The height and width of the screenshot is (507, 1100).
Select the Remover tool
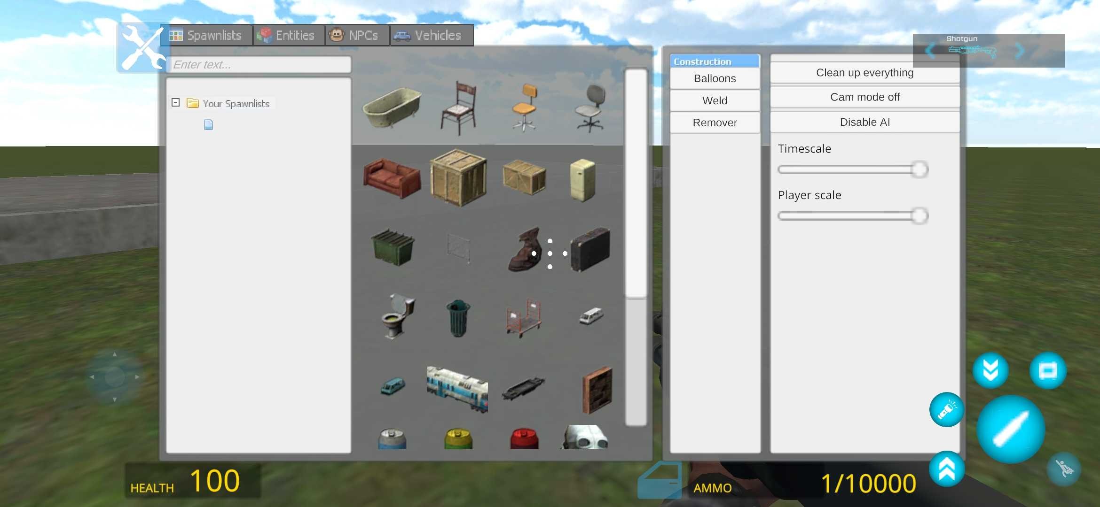pyautogui.click(x=714, y=123)
